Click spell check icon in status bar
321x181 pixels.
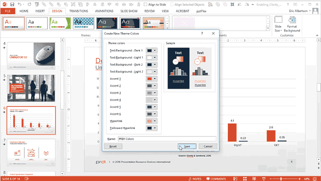(27, 179)
